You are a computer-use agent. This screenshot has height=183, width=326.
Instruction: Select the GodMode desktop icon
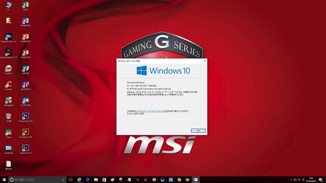point(9,150)
